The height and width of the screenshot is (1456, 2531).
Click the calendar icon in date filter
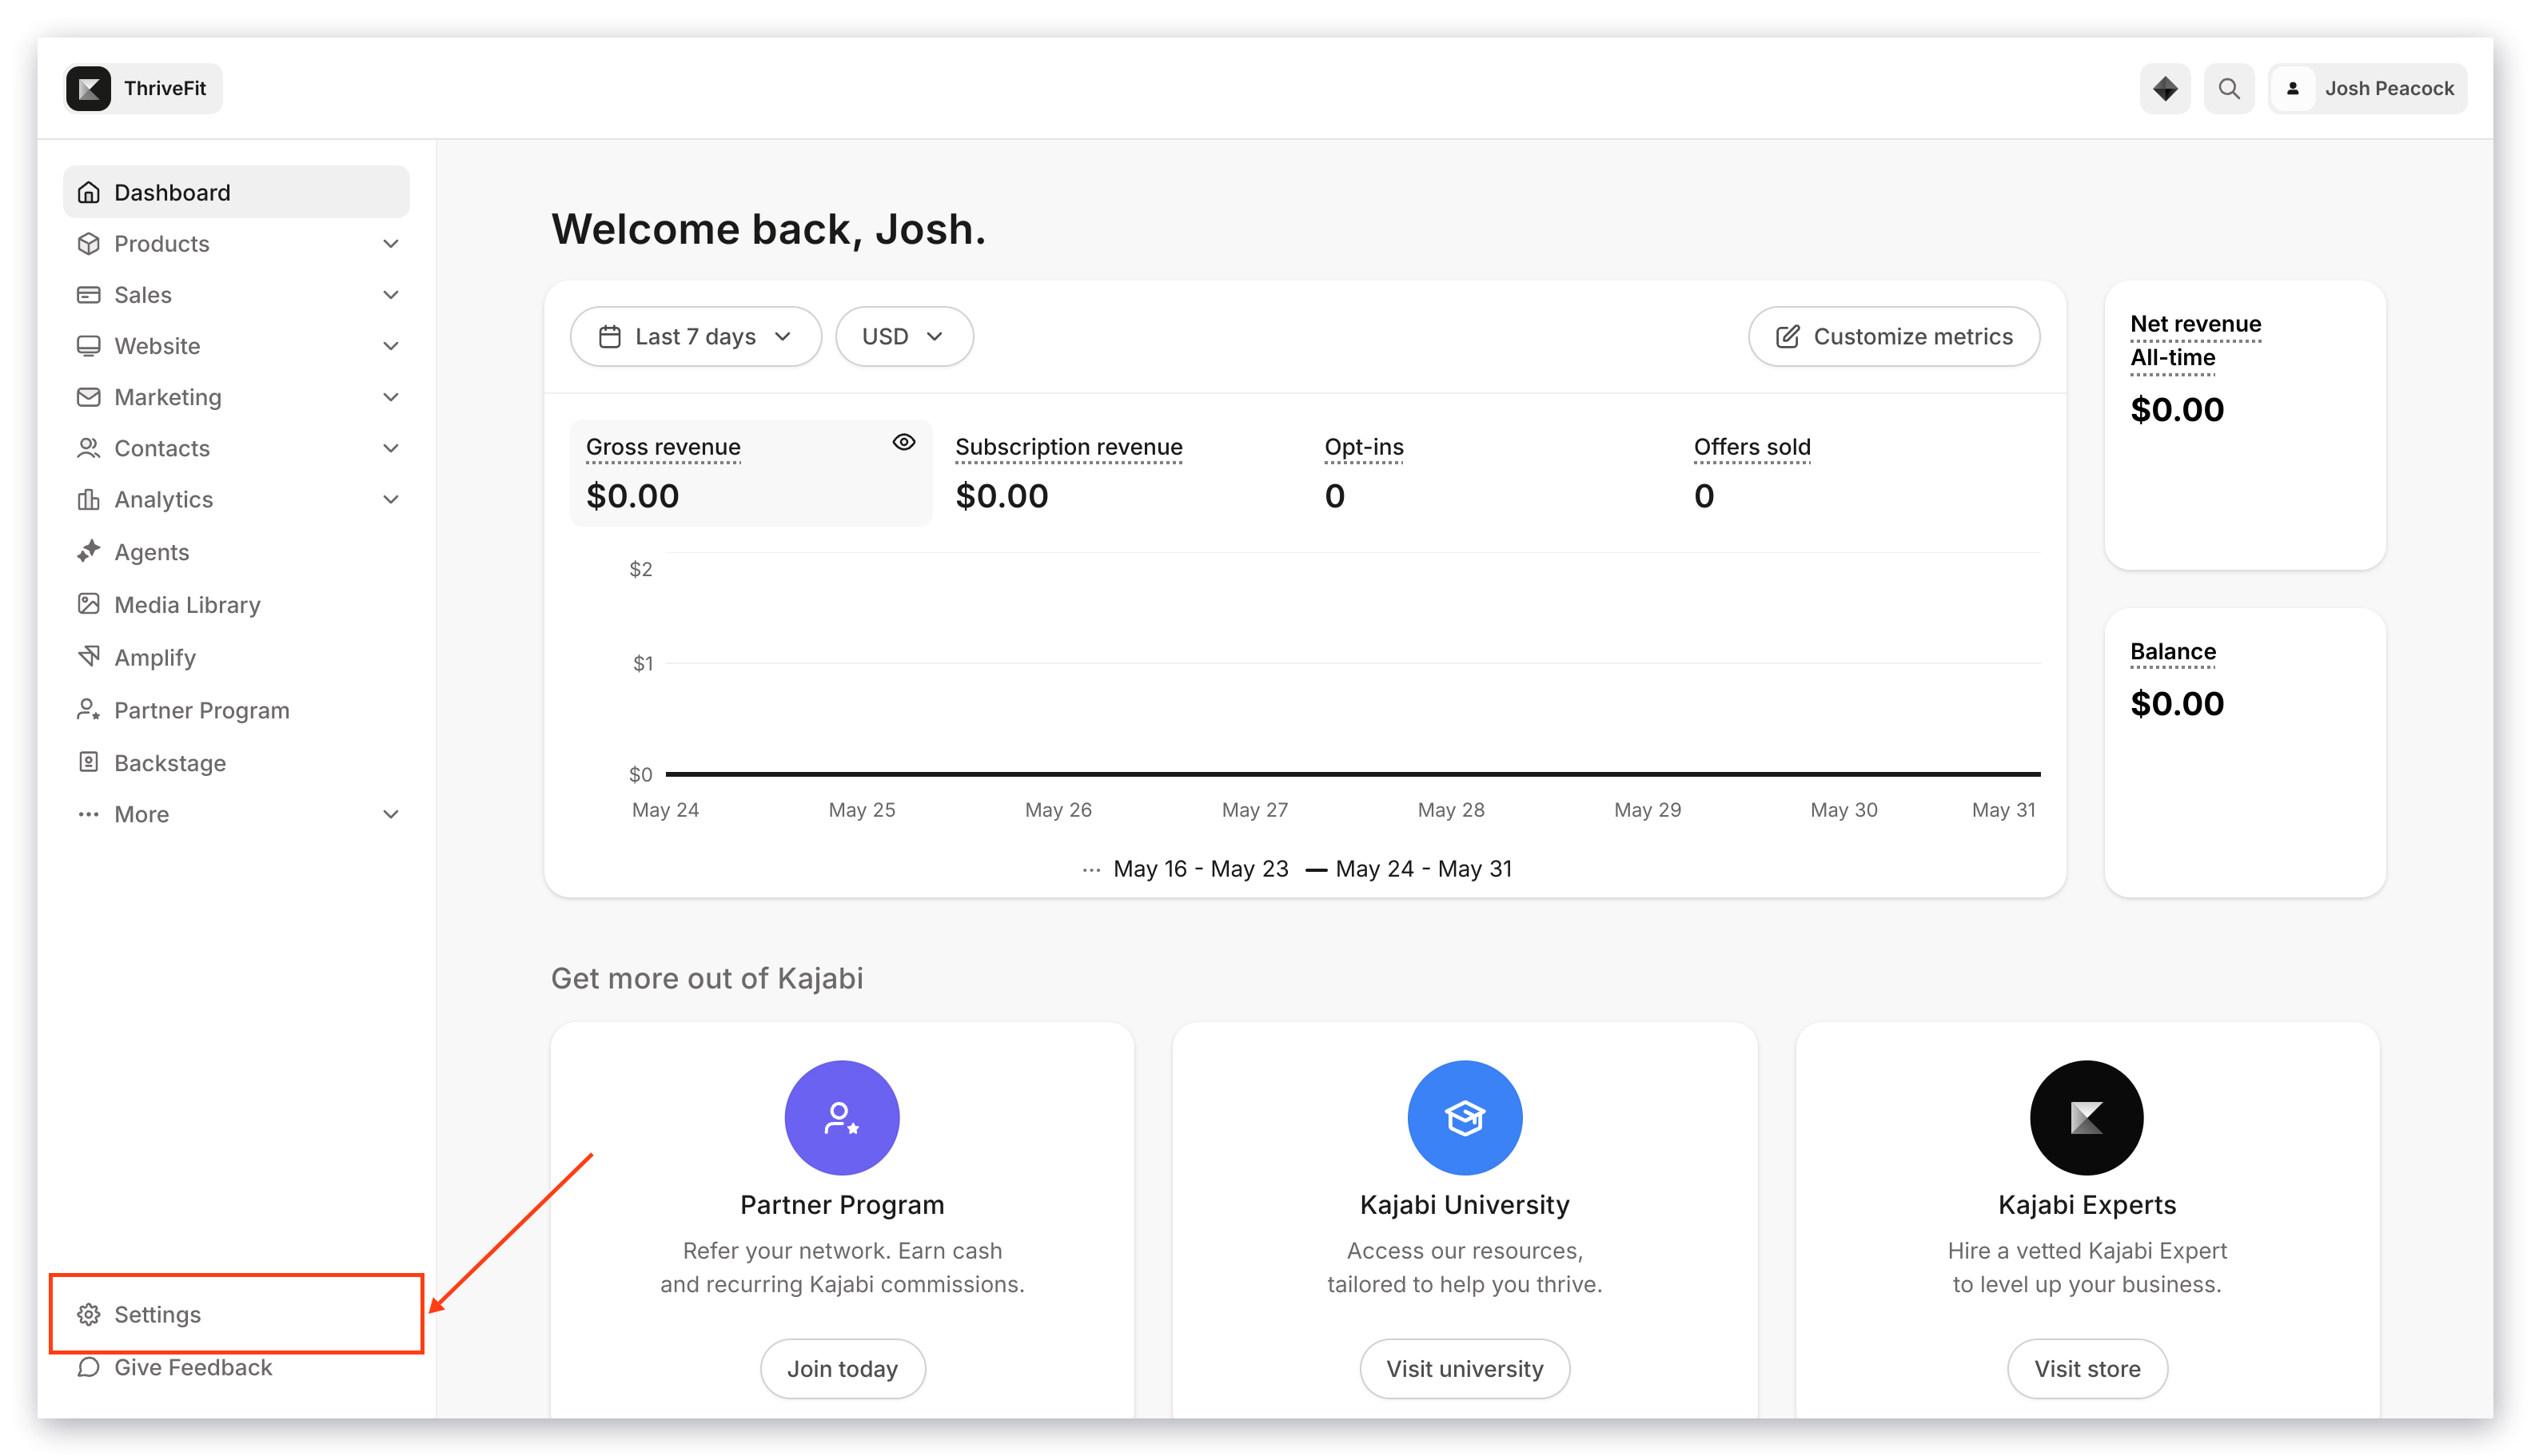[609, 336]
